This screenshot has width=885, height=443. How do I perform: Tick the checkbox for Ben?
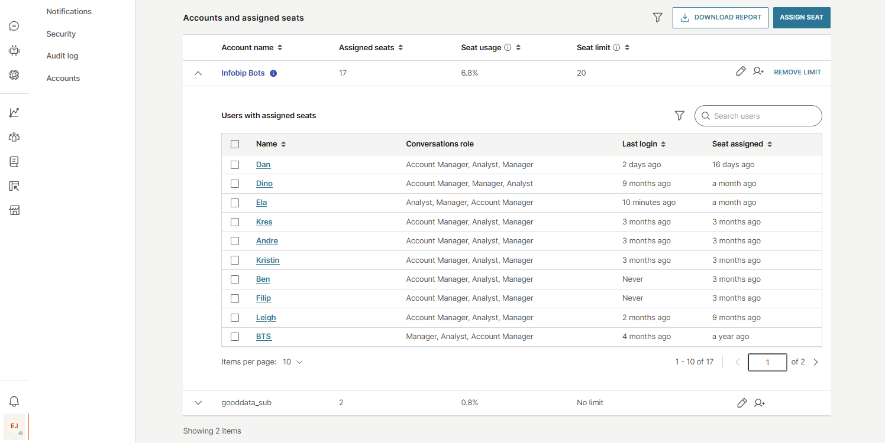pos(235,279)
